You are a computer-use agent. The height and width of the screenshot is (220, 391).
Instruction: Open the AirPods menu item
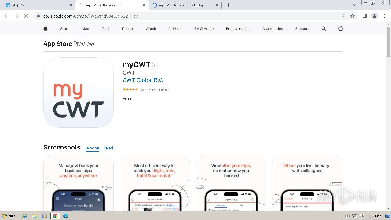pos(175,28)
